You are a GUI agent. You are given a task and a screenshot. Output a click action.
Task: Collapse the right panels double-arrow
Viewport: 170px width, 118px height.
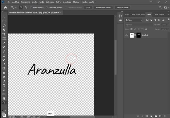click(x=168, y=11)
